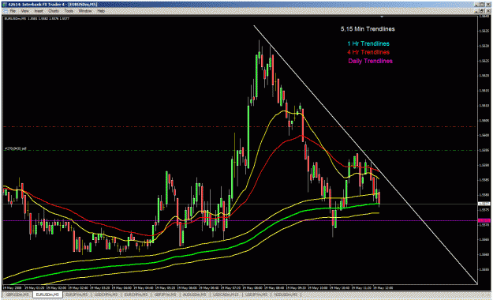
Task: Open the Window menu
Action: [x=85, y=11]
